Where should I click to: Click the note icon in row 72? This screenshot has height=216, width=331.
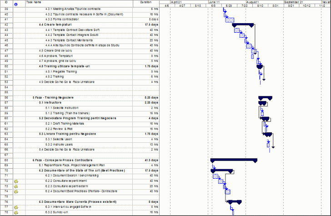click(x=16, y=181)
